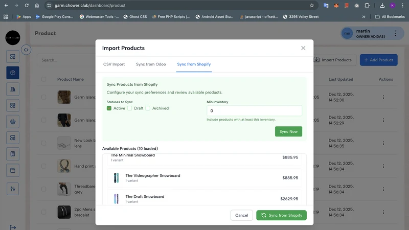The image size is (409, 230).
Task: Enable the Draft status checkbox
Action: (x=130, y=108)
